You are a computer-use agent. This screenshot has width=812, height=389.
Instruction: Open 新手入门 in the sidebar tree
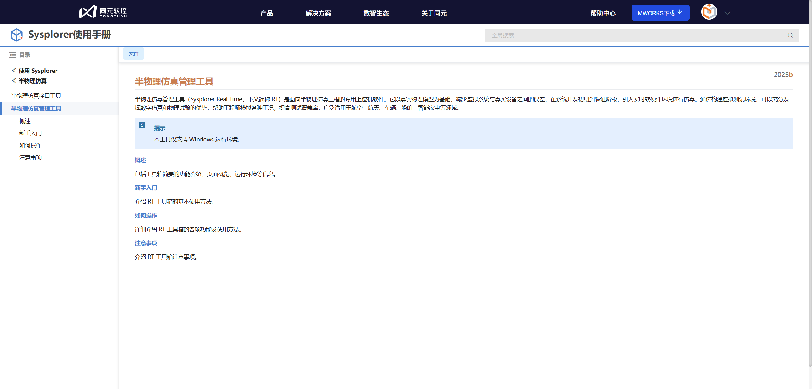tap(30, 133)
